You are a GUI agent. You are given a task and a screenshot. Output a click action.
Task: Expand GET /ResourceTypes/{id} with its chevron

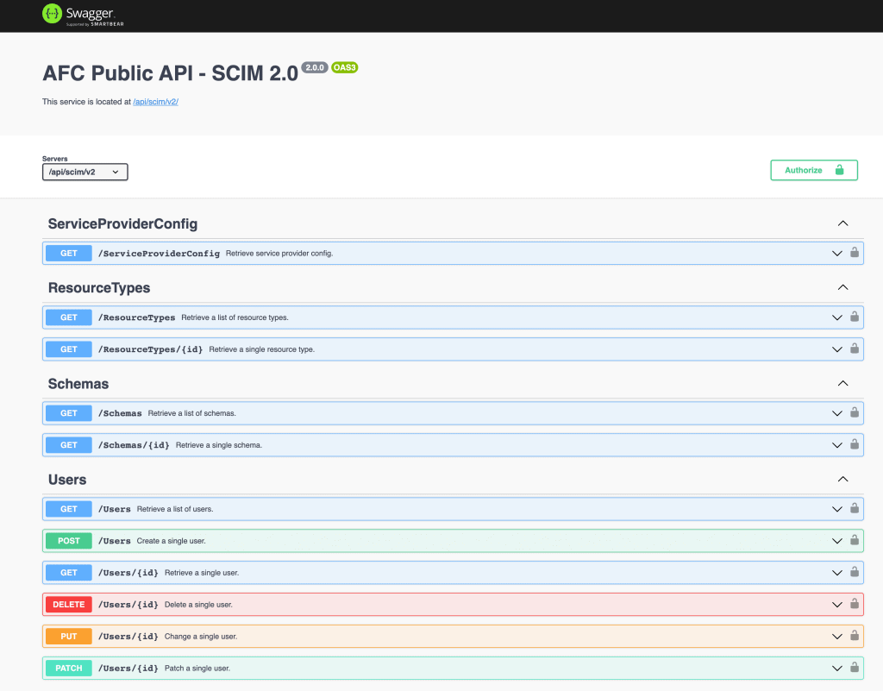point(836,349)
